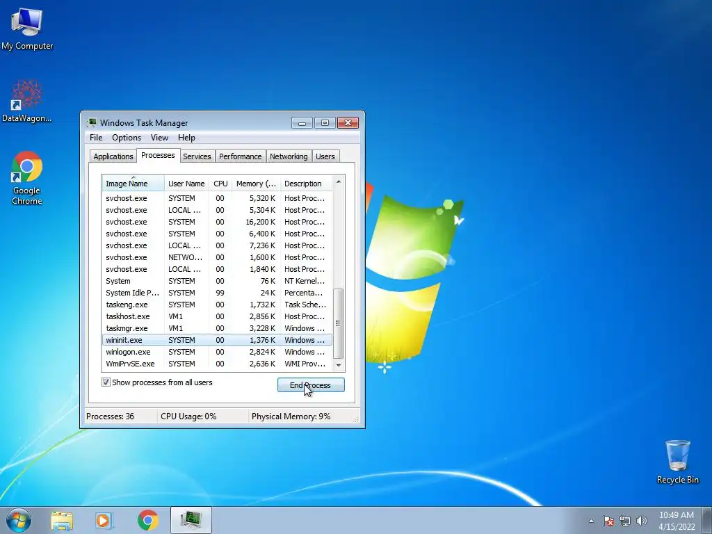
Task: Click Processes: 36 in status bar
Action: tap(111, 416)
